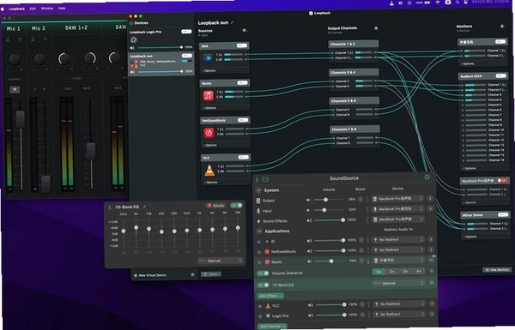515x330 pixels.
Task: Open the Output device dropdown
Action: tap(397, 199)
